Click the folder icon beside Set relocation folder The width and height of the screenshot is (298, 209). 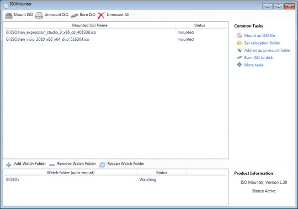pos(240,42)
